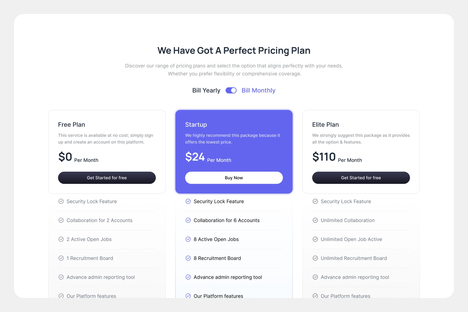Click check icon beside Unlimited Recruitment Board
Screen dimensions: 468x312
pyautogui.click(x=315, y=258)
